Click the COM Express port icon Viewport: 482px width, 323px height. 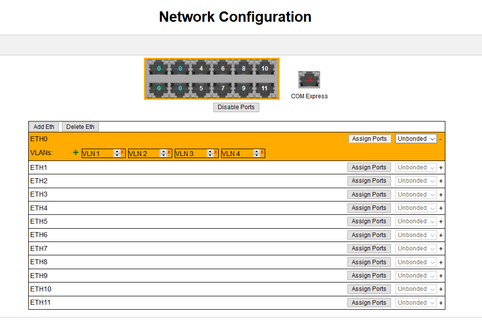pyautogui.click(x=309, y=80)
